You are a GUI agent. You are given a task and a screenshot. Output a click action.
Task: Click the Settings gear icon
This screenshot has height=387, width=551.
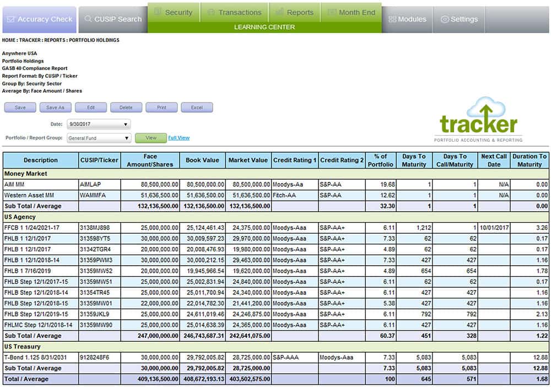click(x=445, y=19)
